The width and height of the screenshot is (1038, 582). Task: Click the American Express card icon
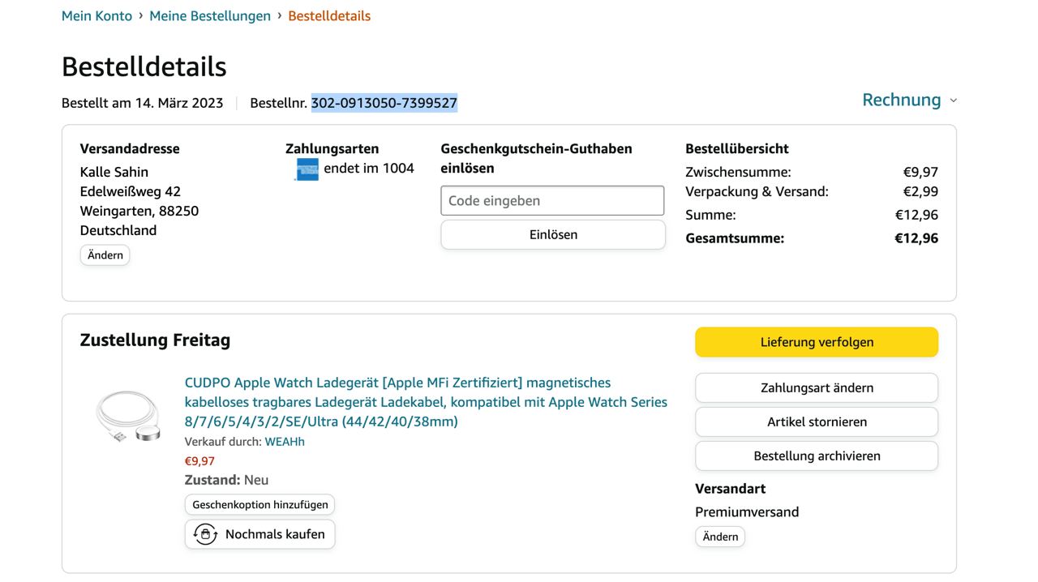[307, 169]
